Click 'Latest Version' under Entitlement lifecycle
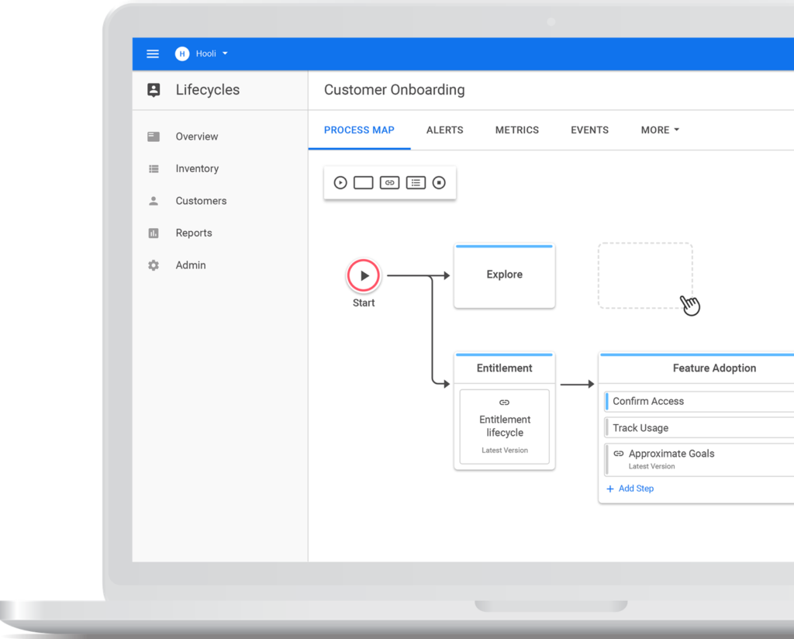The image size is (794, 639). [x=504, y=450]
